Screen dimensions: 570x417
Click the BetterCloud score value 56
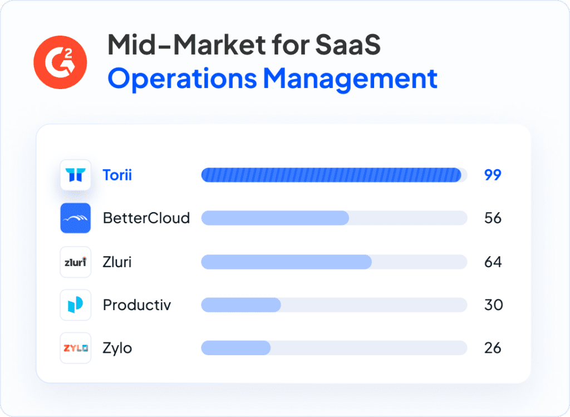click(x=493, y=218)
